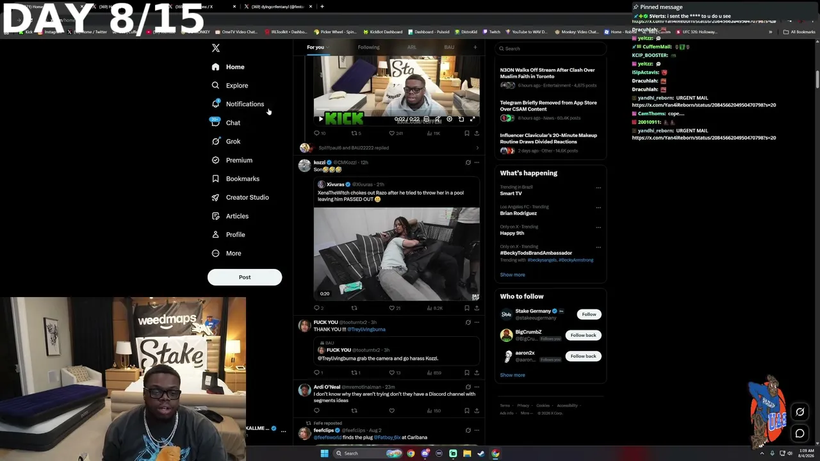820x461 pixels.
Task: Open picture-in-picture for the Kick video
Action: pos(461,119)
